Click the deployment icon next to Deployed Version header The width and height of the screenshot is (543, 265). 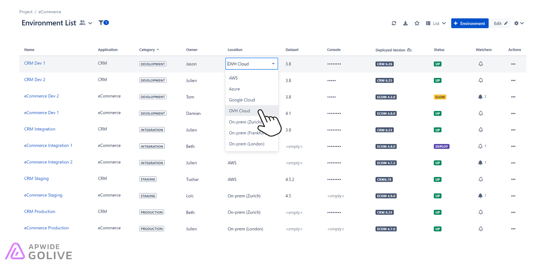coord(409,50)
